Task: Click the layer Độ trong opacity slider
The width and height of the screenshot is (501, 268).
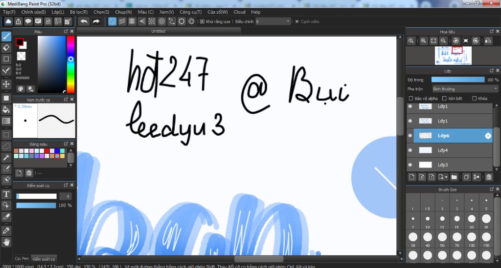Action: tap(458, 80)
